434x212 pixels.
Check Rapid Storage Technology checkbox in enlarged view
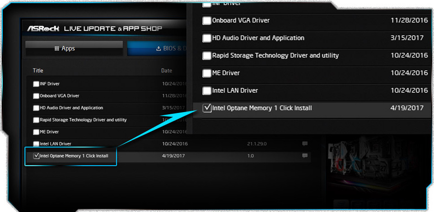tap(207, 56)
